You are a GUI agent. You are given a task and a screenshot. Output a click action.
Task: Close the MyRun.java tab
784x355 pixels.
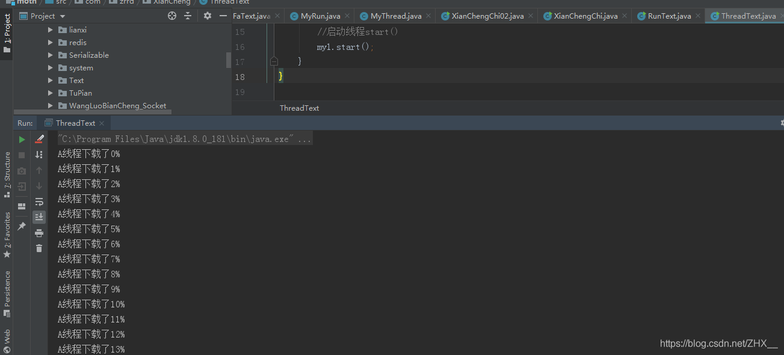pyautogui.click(x=347, y=16)
